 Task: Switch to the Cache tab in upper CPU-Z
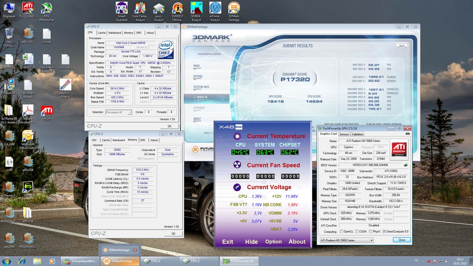(102, 33)
